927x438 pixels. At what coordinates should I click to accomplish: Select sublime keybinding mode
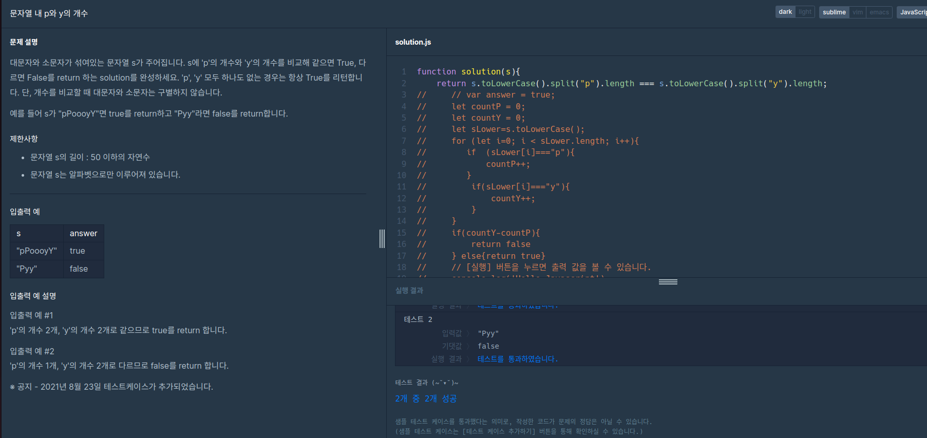[x=834, y=12]
